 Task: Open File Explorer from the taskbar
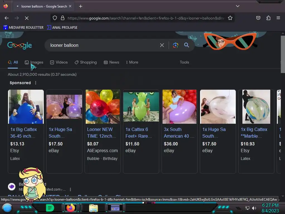94,208
